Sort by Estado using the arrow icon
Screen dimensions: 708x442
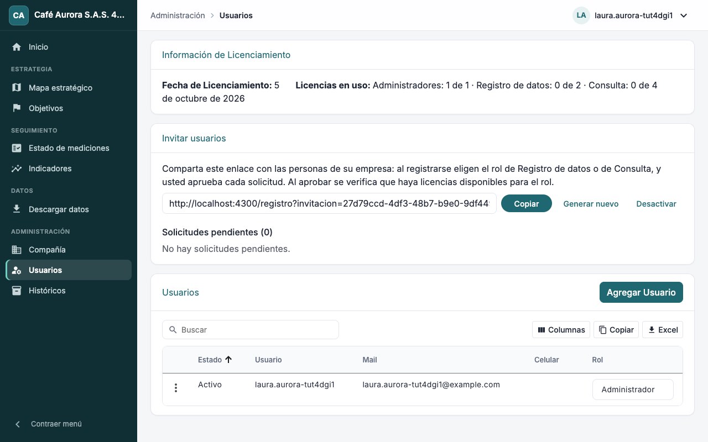228,360
